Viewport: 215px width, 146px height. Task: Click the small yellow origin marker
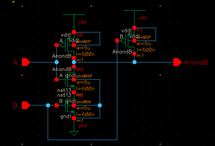point(13,2)
